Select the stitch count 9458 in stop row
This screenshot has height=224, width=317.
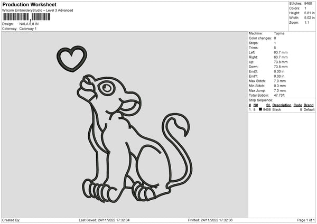(x=267, y=109)
